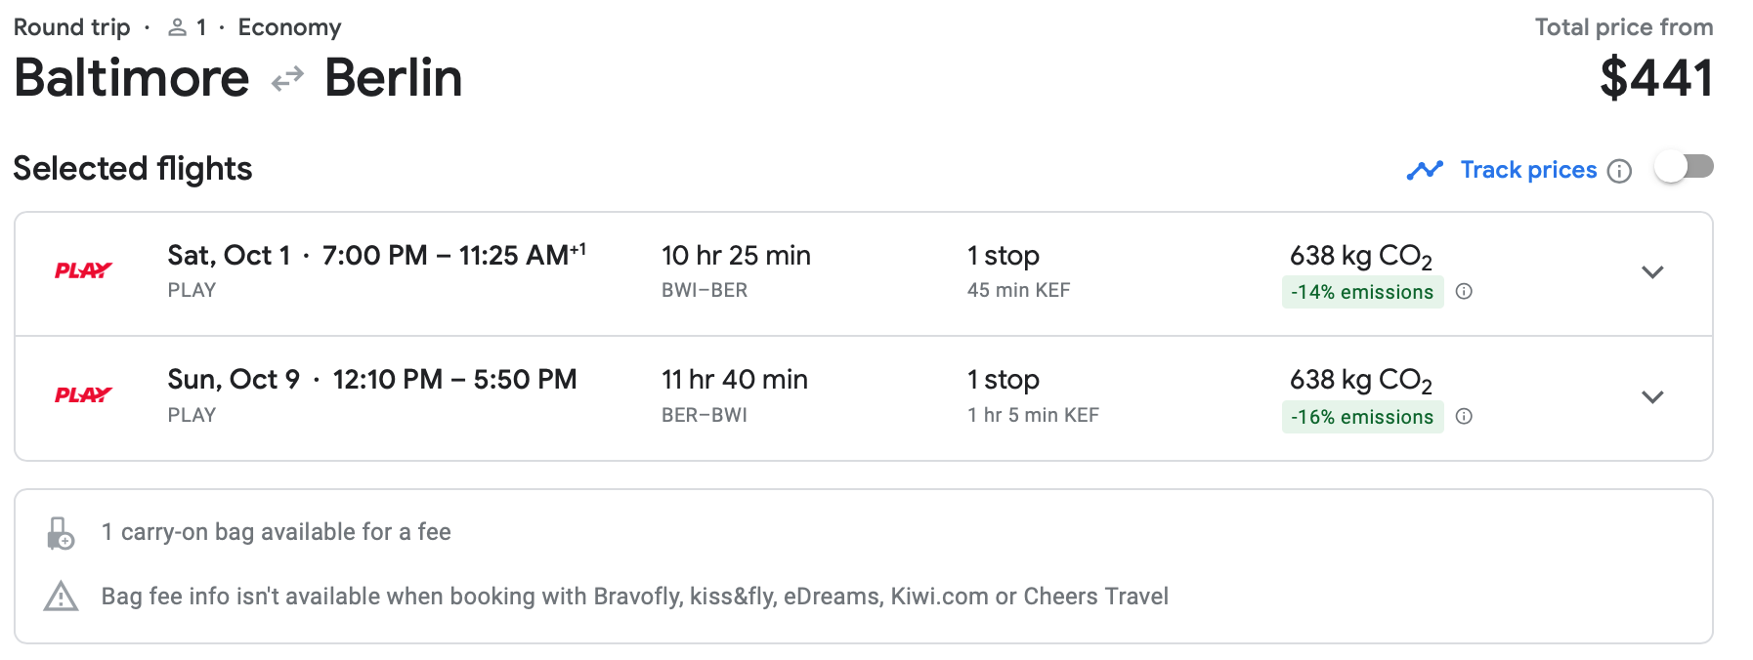Enable the Track prices toggle
Viewport: 1753px width, 660px height.
tap(1684, 168)
